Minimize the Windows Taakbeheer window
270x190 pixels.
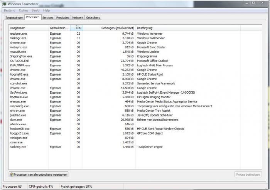pos(247,3)
